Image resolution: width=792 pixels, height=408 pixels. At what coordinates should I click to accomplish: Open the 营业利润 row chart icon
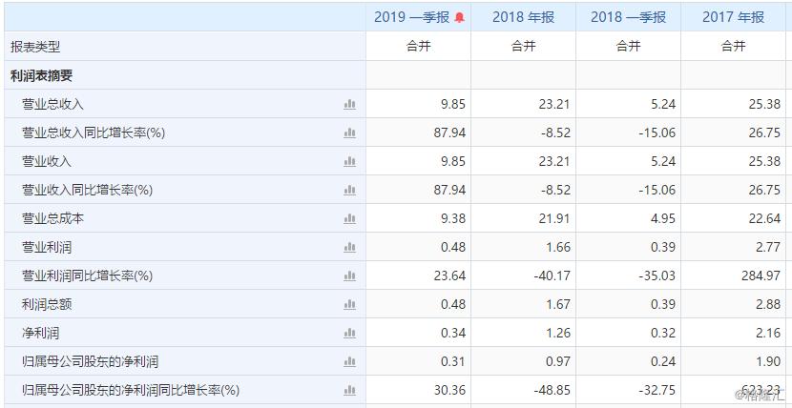(349, 247)
